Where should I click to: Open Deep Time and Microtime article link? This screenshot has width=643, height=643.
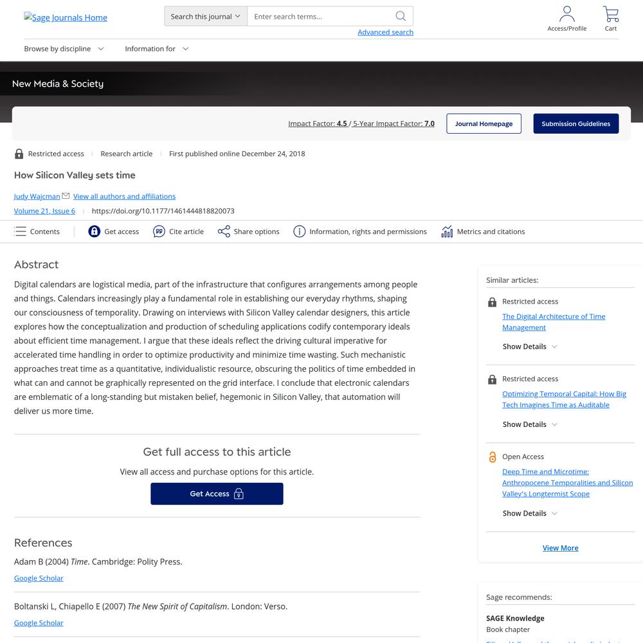(x=568, y=483)
